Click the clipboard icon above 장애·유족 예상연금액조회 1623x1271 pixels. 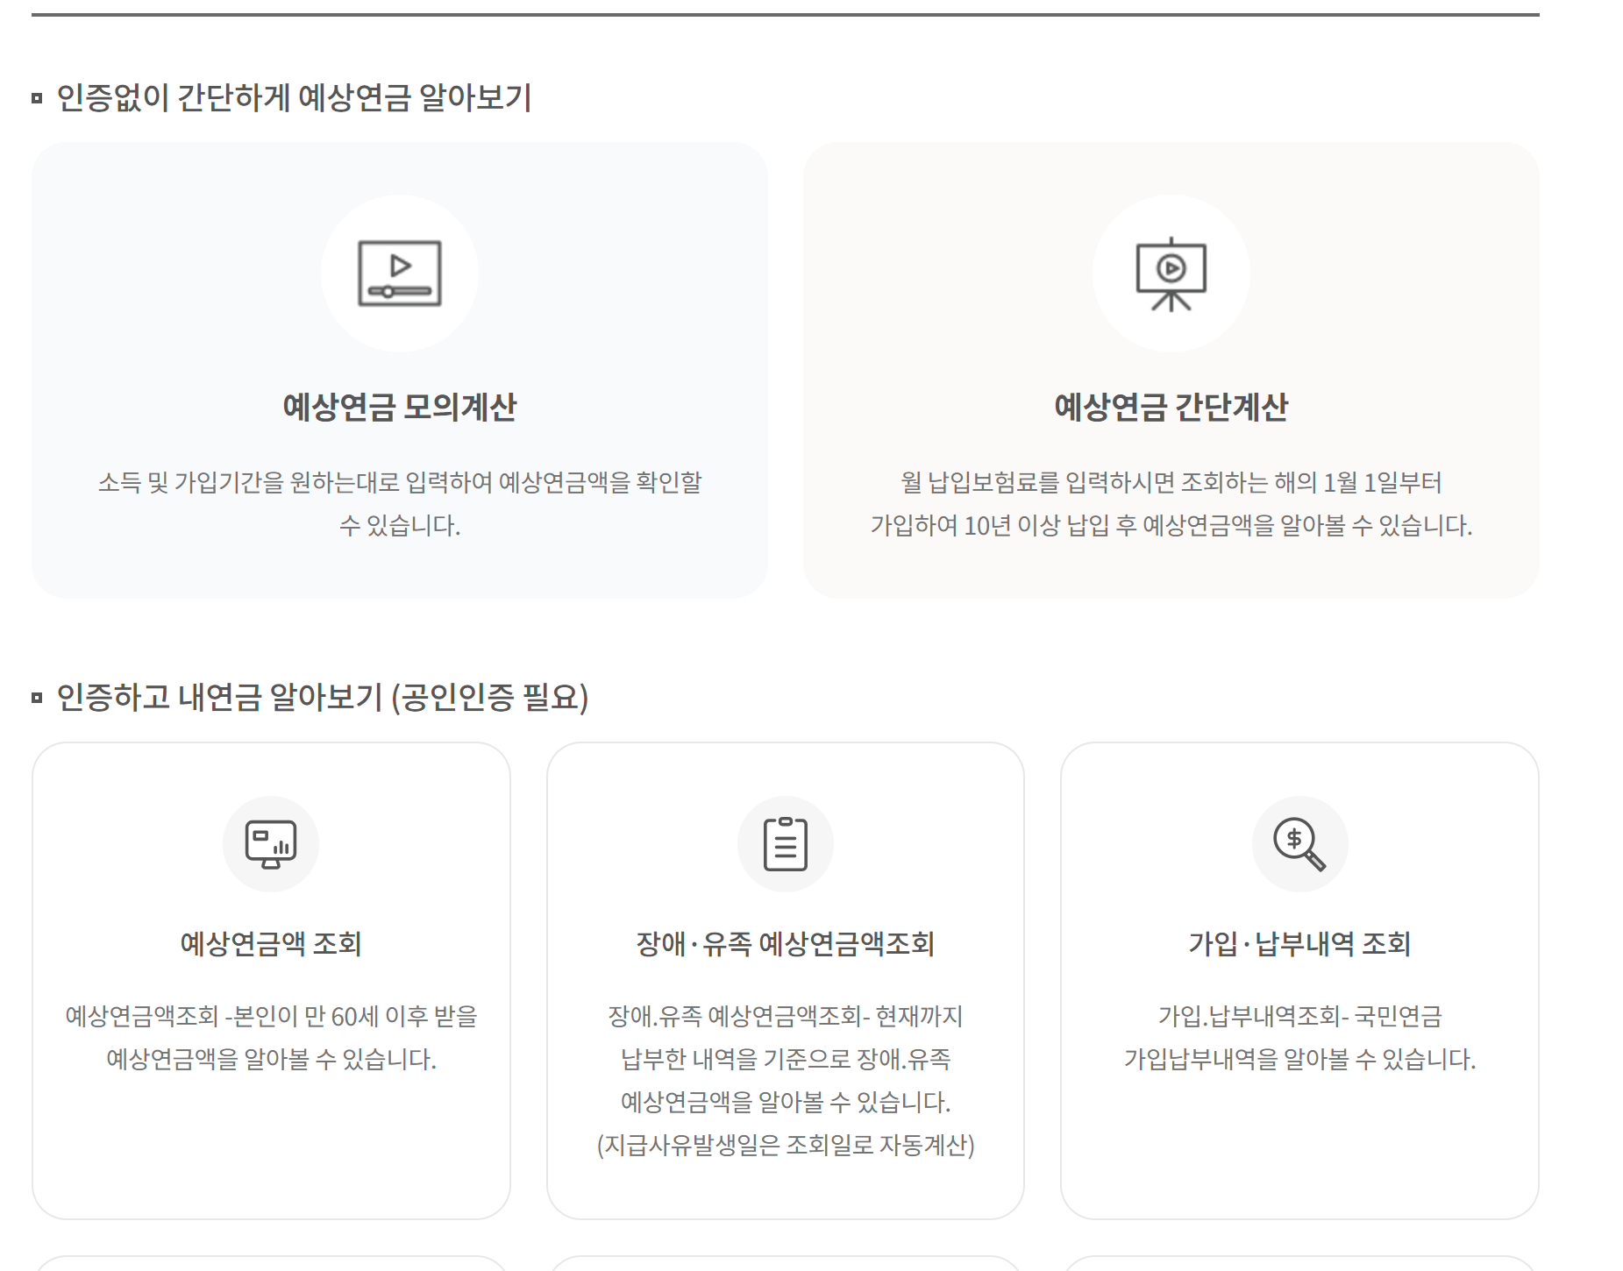pos(785,843)
